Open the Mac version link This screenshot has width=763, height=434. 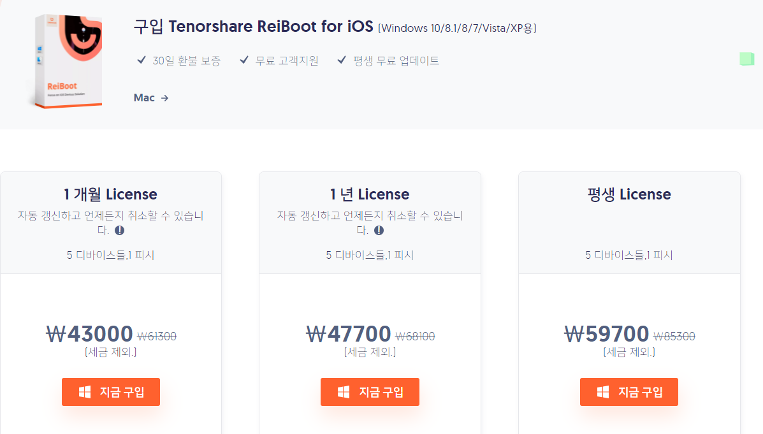tap(151, 98)
